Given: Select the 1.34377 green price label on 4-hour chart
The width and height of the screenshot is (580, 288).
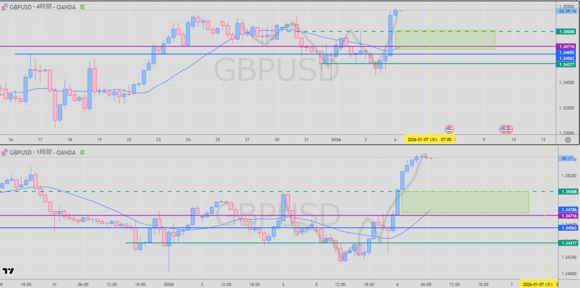Looking at the screenshot, I should [x=567, y=65].
